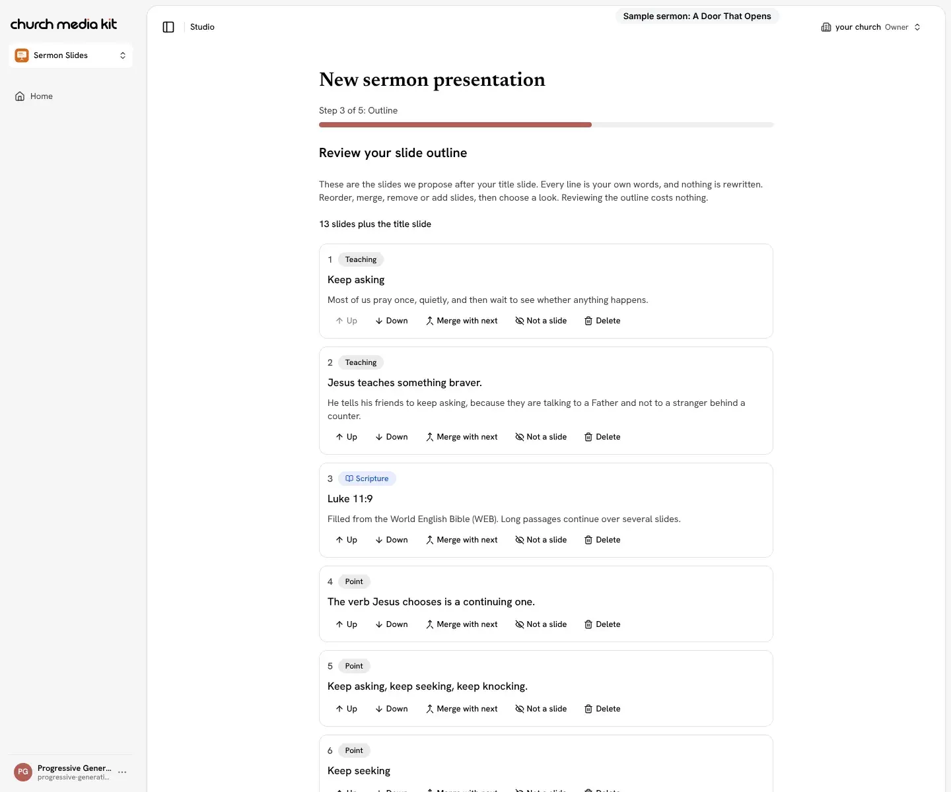Open the account options ellipsis menu

point(122,772)
